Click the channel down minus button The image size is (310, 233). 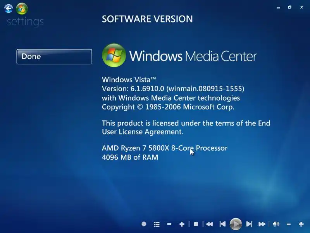tap(169, 224)
